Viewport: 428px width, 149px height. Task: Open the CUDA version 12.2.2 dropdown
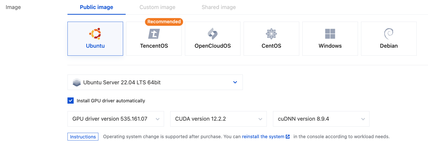point(260,119)
